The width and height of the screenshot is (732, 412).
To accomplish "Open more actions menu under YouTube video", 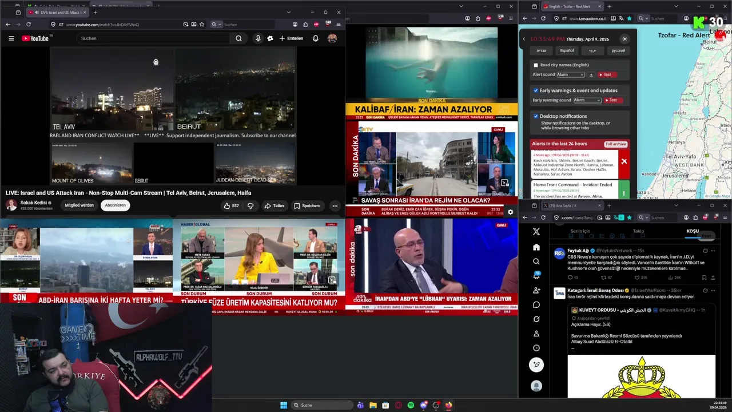I will [x=335, y=205].
